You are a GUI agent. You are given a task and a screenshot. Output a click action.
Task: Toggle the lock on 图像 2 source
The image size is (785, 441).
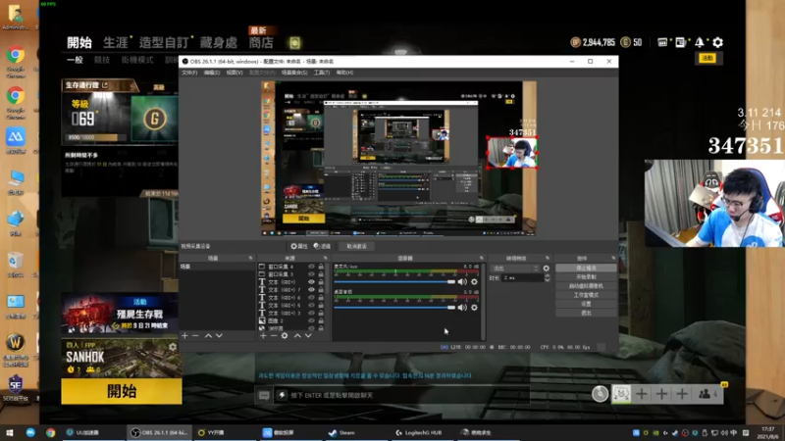(x=321, y=320)
